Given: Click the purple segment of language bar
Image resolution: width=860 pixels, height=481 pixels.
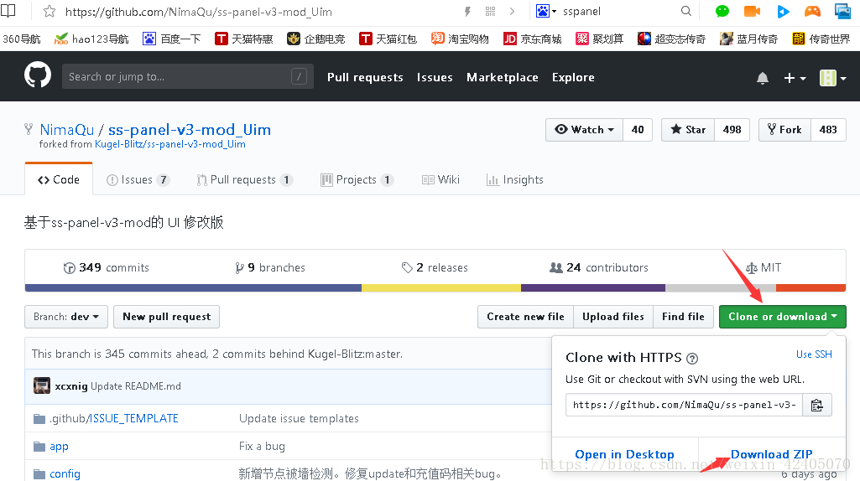Looking at the screenshot, I should tap(593, 287).
